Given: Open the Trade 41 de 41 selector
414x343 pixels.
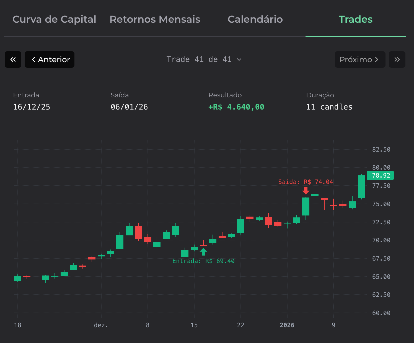Looking at the screenshot, I should coord(204,59).
